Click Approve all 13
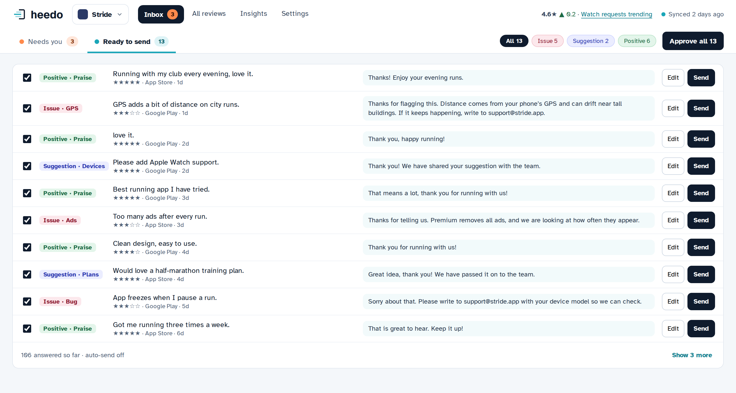 693,41
